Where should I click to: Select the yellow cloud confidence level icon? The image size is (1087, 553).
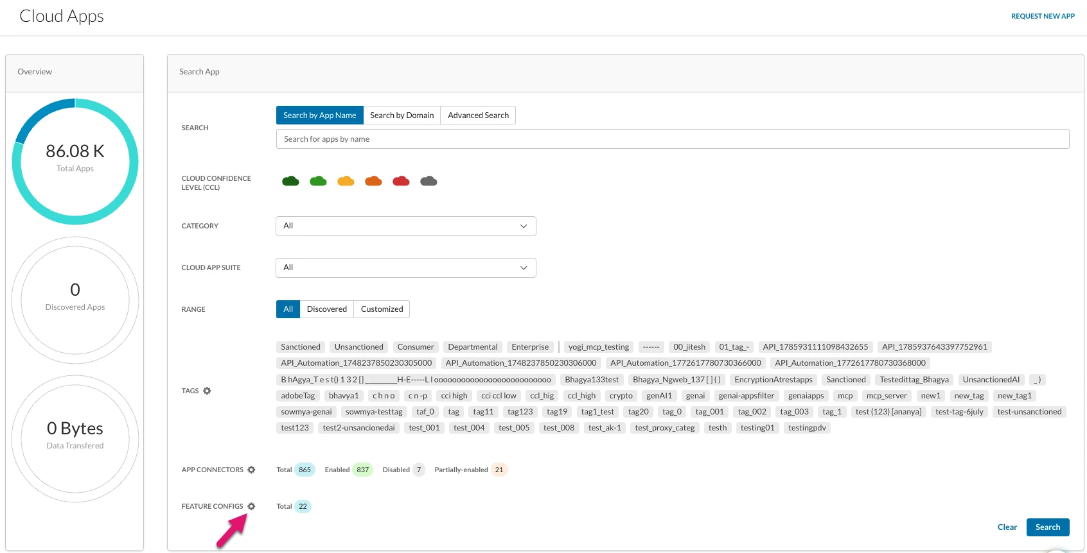pyautogui.click(x=346, y=181)
